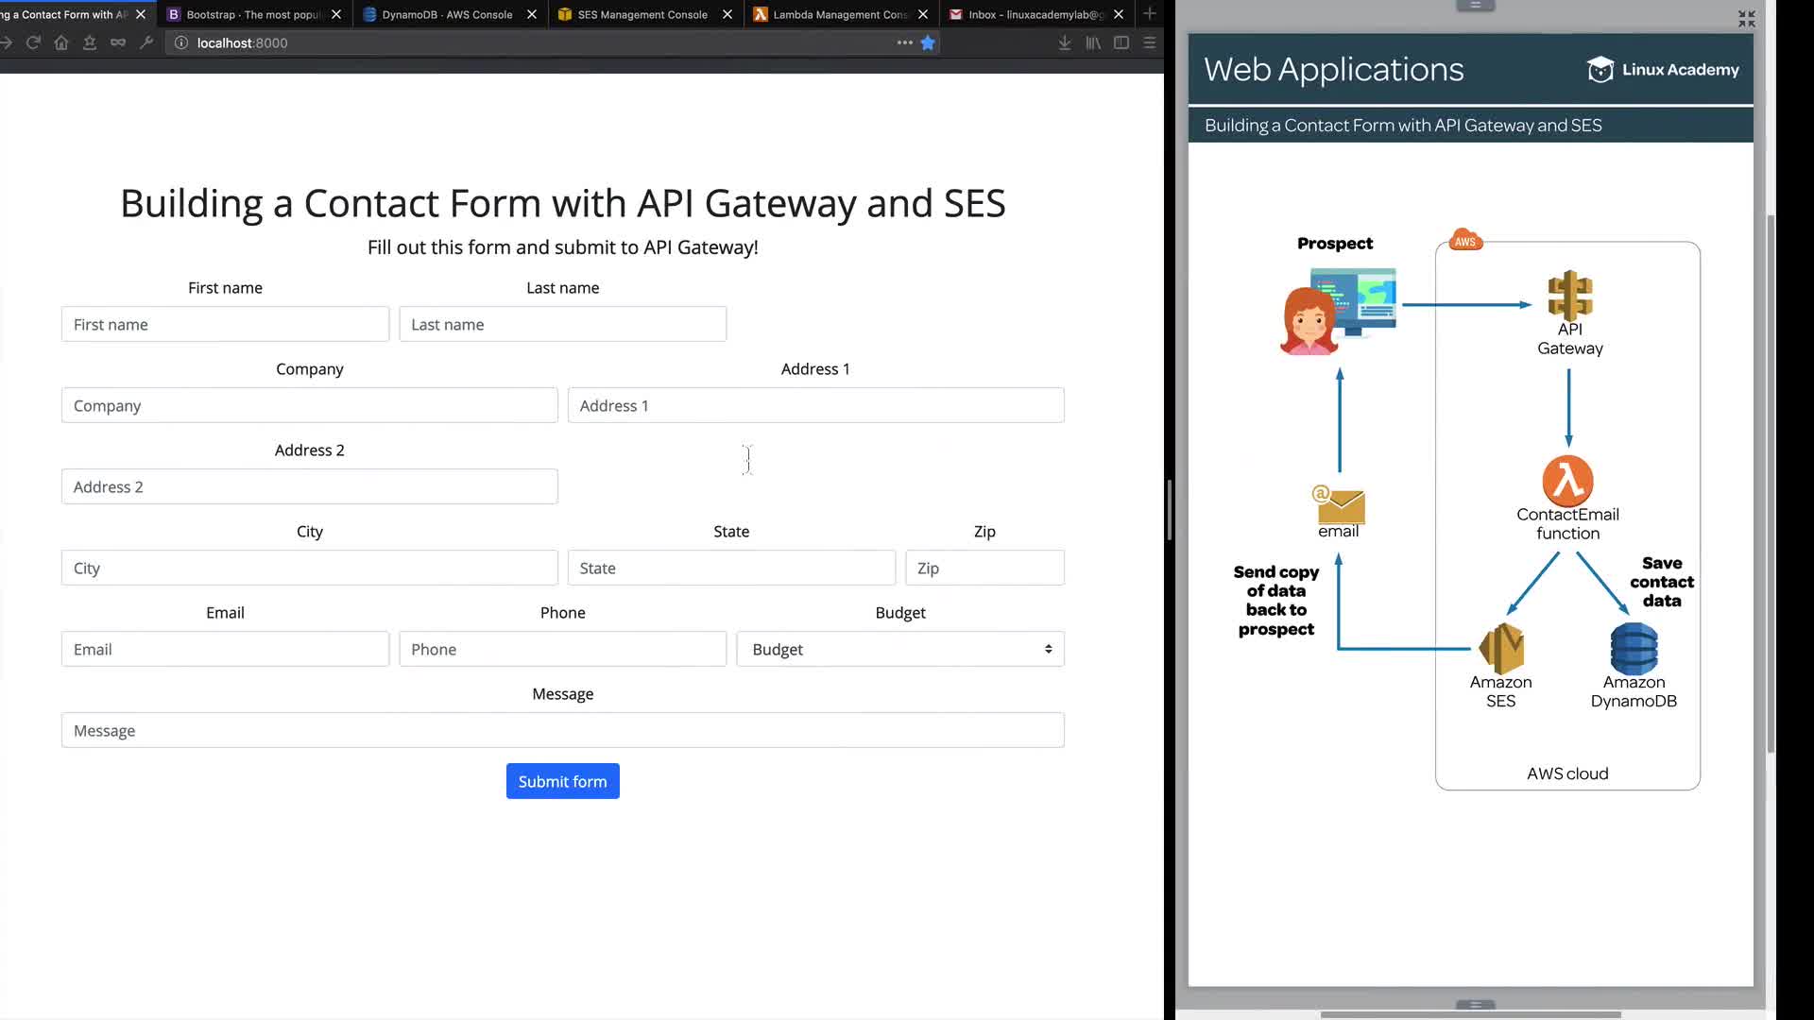This screenshot has height=1020, width=1814.
Task: Open the hamburger menu in Firefox
Action: [1150, 42]
